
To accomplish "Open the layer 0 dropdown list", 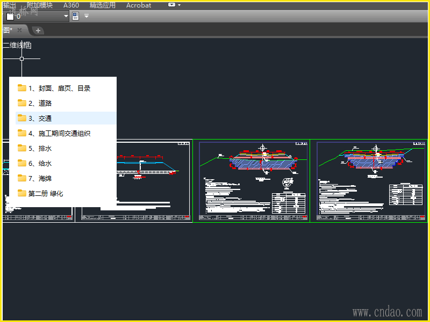I will (x=66, y=16).
